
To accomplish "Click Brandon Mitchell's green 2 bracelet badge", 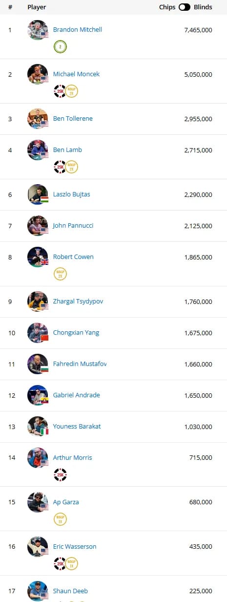I will [60, 47].
